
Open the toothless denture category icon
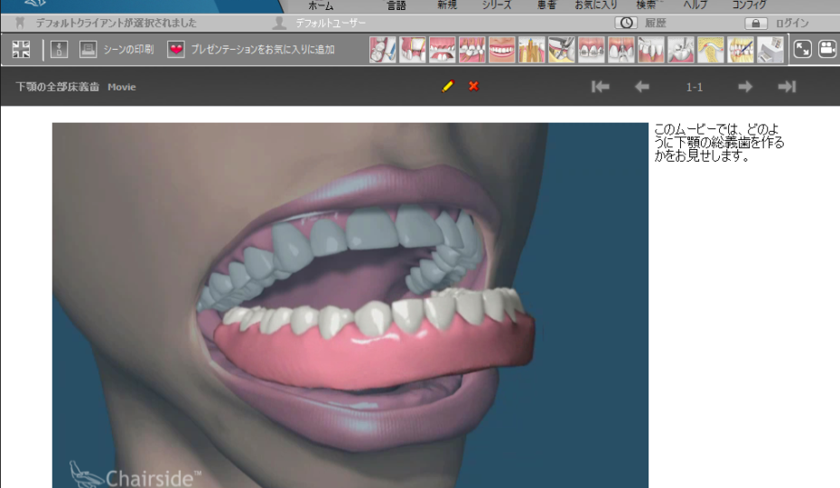coord(442,50)
